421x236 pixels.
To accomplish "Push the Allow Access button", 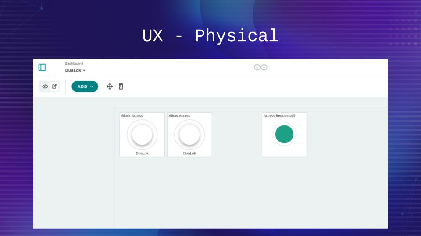I will [x=189, y=134].
